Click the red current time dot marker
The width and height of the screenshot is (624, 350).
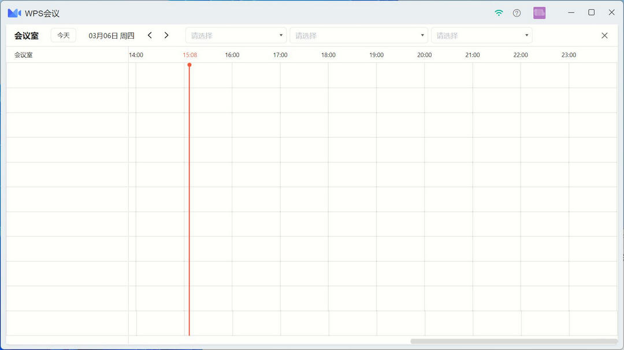click(190, 65)
